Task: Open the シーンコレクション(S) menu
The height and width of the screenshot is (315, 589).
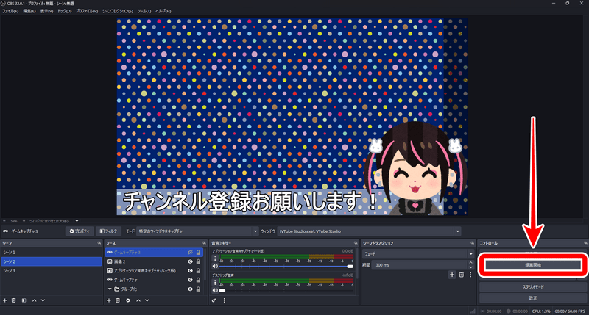Action: [x=118, y=11]
